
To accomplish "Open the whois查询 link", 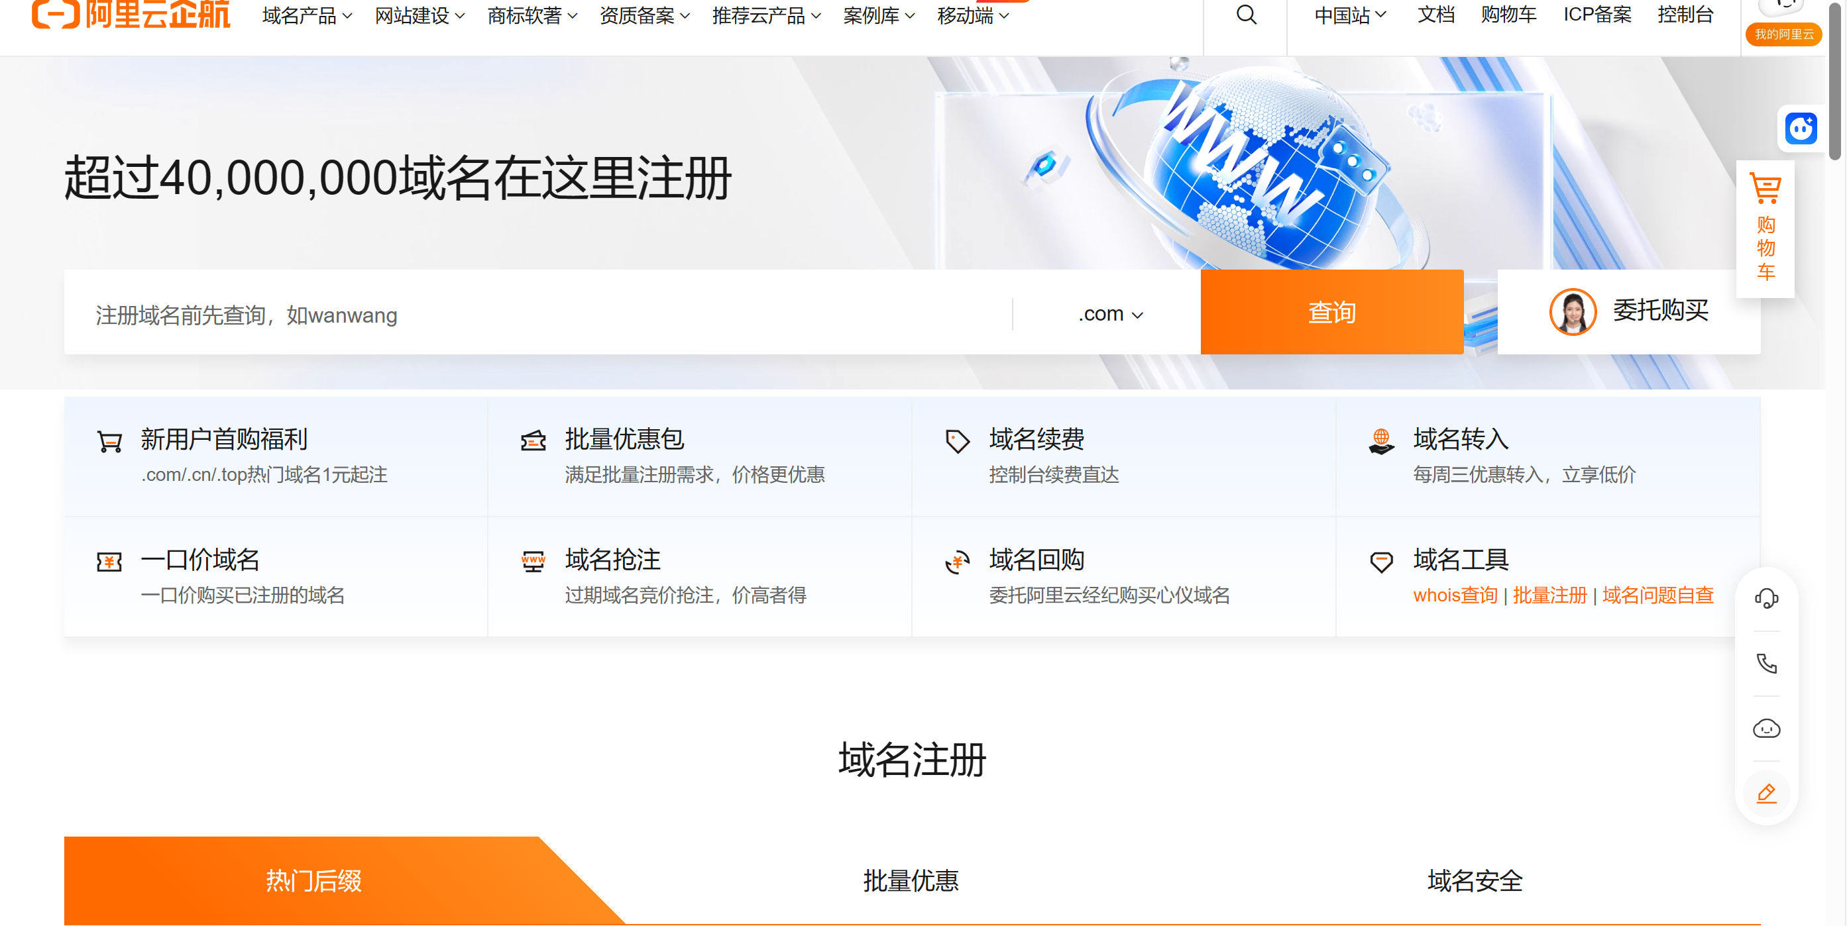I will click(1455, 595).
